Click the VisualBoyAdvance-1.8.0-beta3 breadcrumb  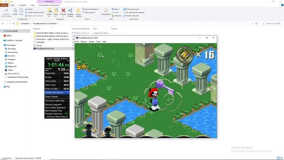point(44,24)
